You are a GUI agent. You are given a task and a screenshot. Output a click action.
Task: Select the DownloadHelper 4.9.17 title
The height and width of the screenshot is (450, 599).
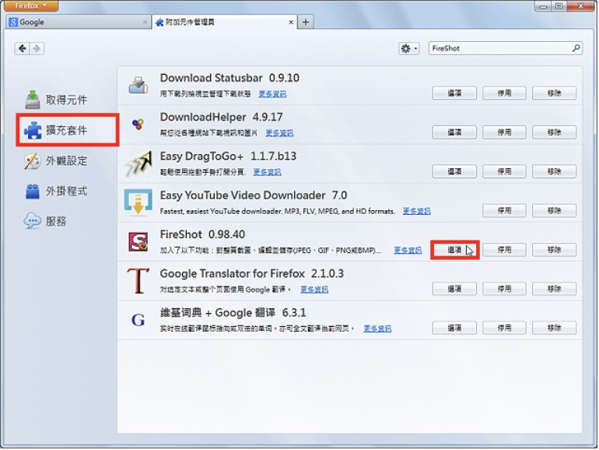click(x=221, y=117)
